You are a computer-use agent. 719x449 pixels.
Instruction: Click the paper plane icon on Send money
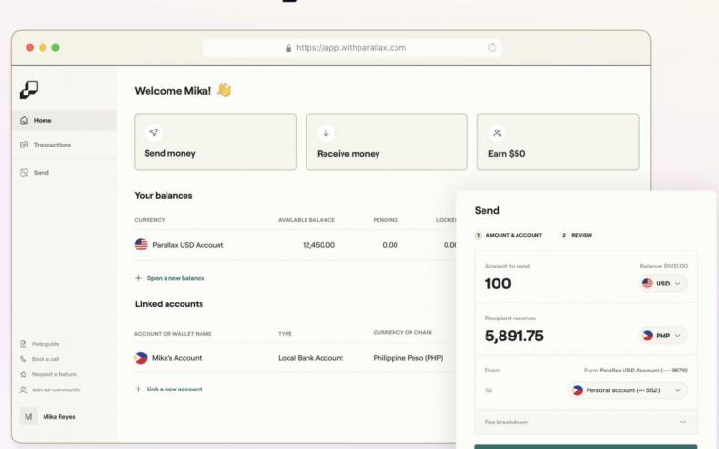tap(153, 132)
